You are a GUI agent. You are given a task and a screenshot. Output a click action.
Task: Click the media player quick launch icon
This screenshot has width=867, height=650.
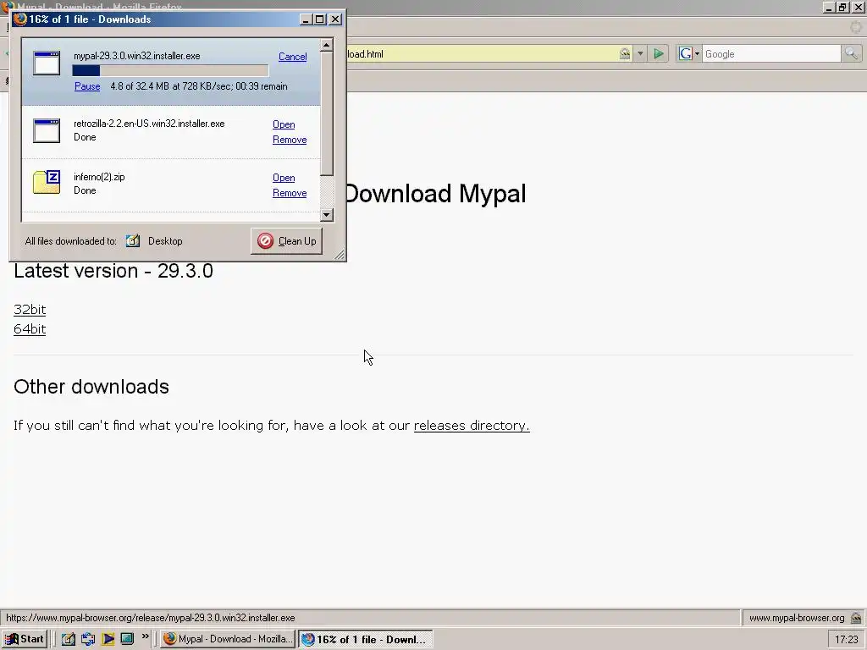(x=108, y=639)
